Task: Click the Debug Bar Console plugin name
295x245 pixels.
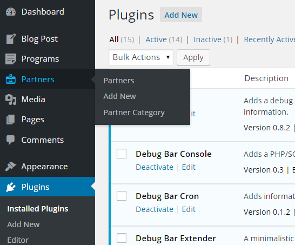Action: click(x=173, y=154)
